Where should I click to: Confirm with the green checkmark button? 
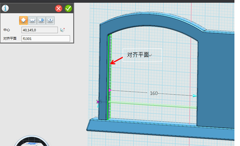pyautogui.click(x=68, y=9)
